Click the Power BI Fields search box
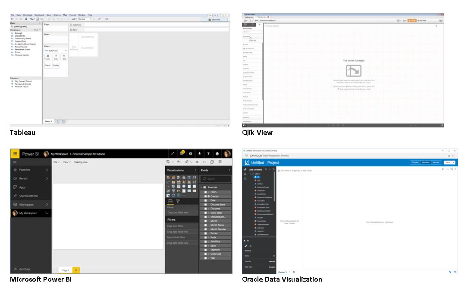 pos(216,179)
